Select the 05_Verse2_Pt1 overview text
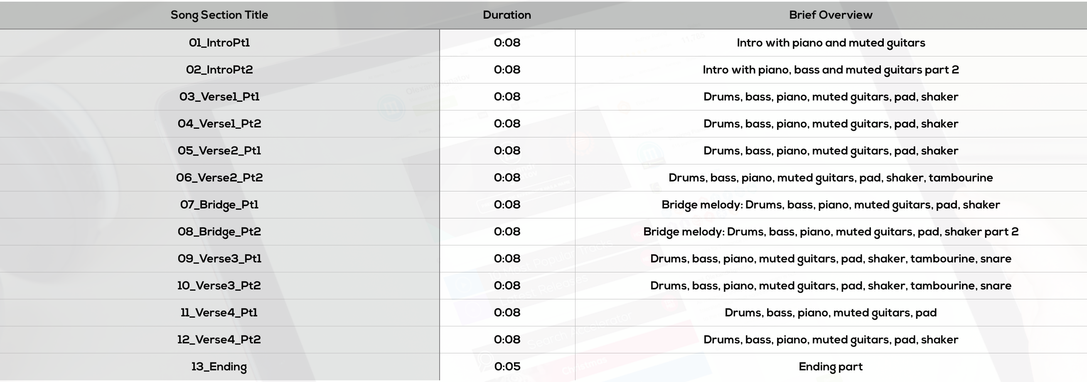Image resolution: width=1087 pixels, height=382 pixels. tap(831, 151)
